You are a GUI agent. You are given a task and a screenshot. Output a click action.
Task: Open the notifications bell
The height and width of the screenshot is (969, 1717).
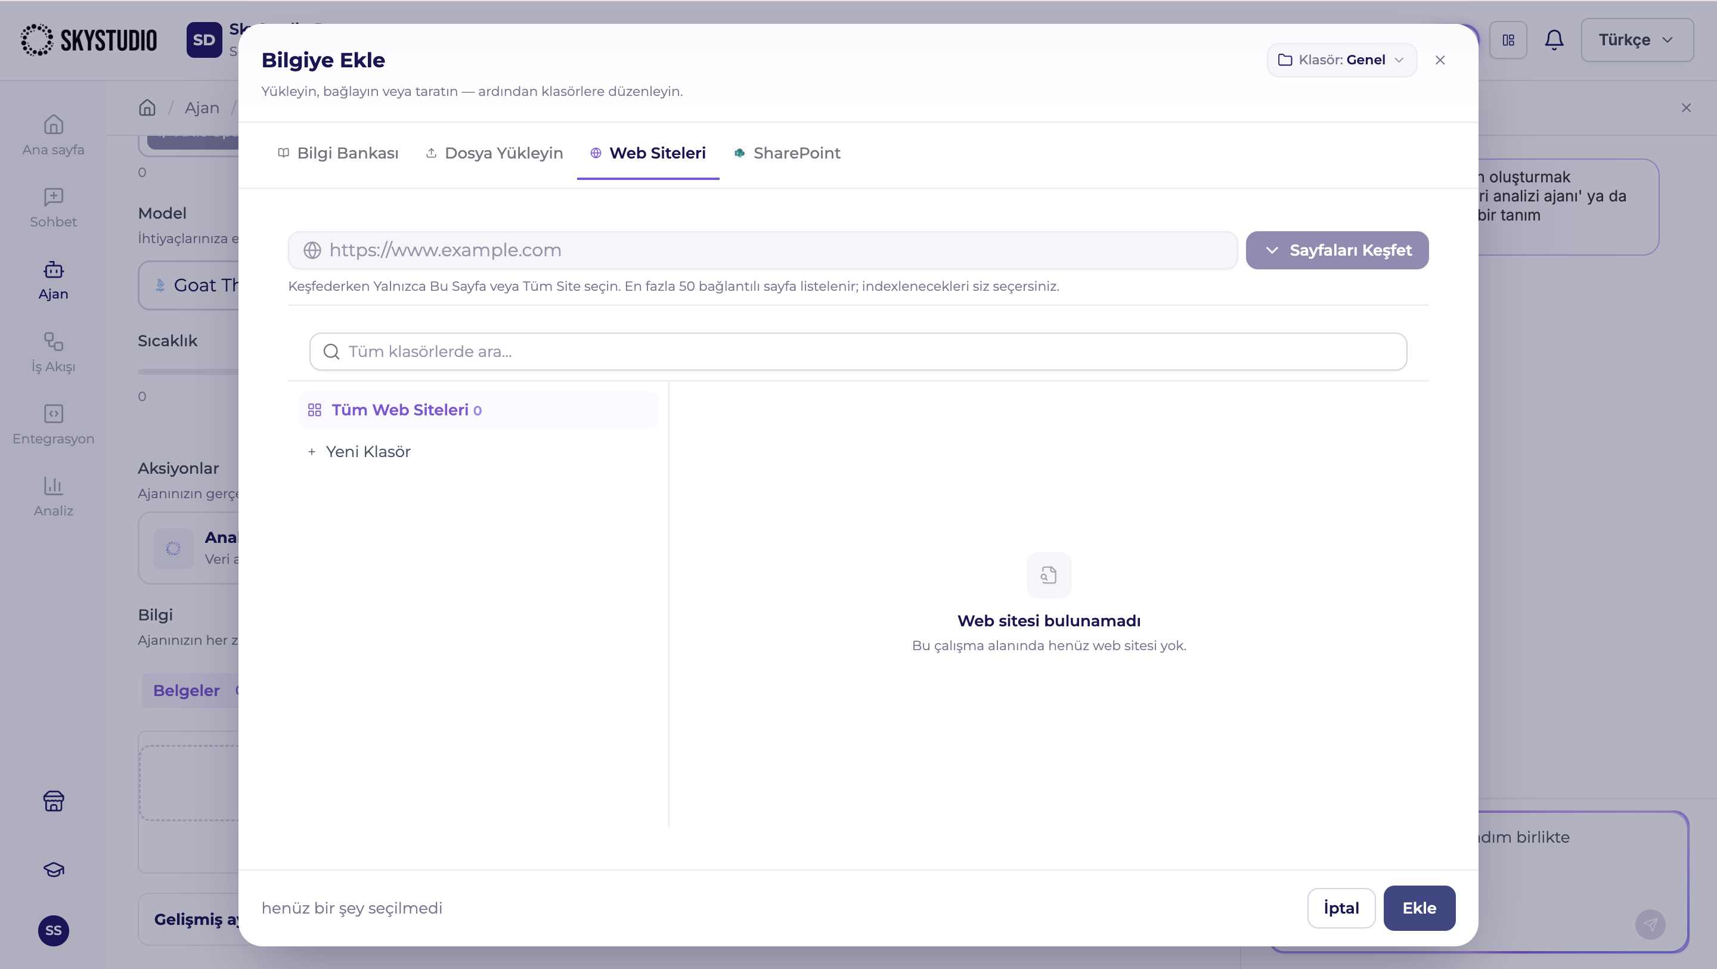[x=1554, y=40]
